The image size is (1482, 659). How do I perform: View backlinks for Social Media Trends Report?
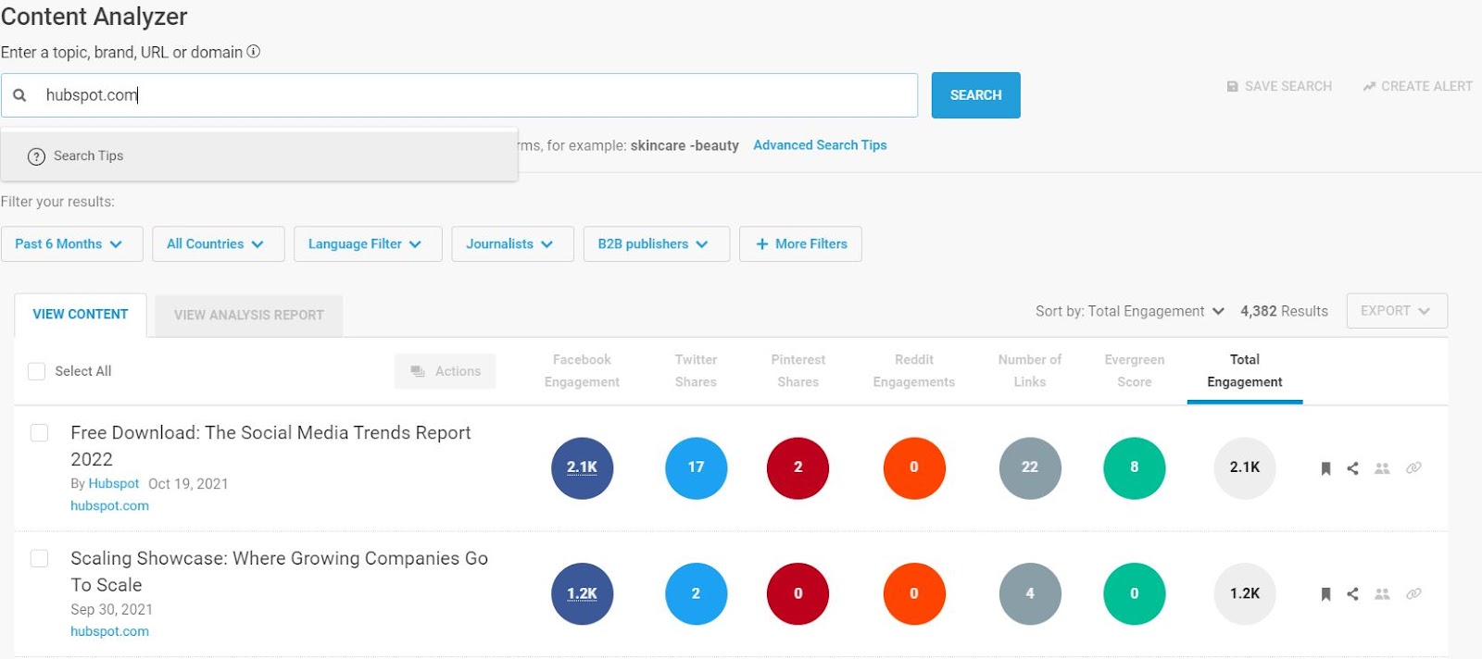[1413, 468]
